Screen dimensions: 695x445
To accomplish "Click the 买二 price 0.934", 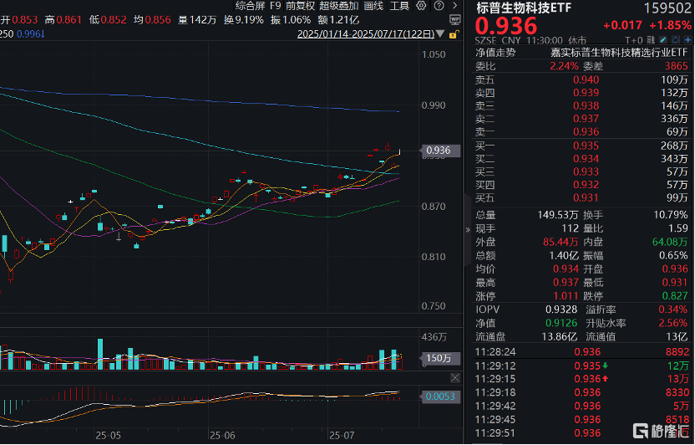I will 586,158.
